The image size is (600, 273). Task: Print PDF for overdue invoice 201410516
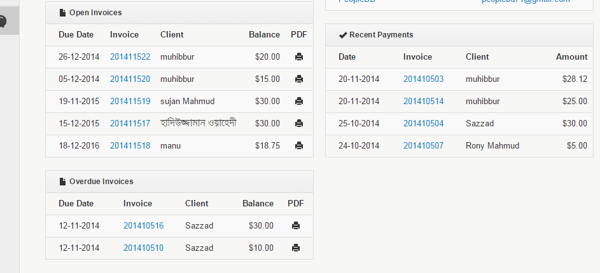pyautogui.click(x=296, y=225)
